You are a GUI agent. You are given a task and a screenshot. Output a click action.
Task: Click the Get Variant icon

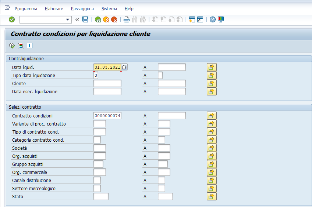21,46
